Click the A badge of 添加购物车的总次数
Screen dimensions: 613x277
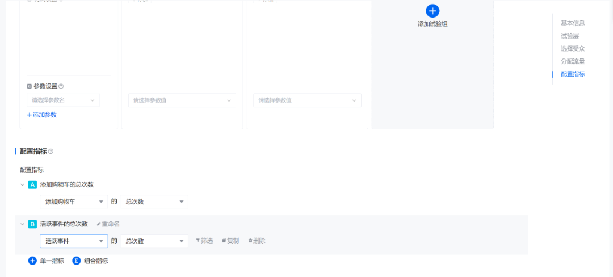pos(32,185)
